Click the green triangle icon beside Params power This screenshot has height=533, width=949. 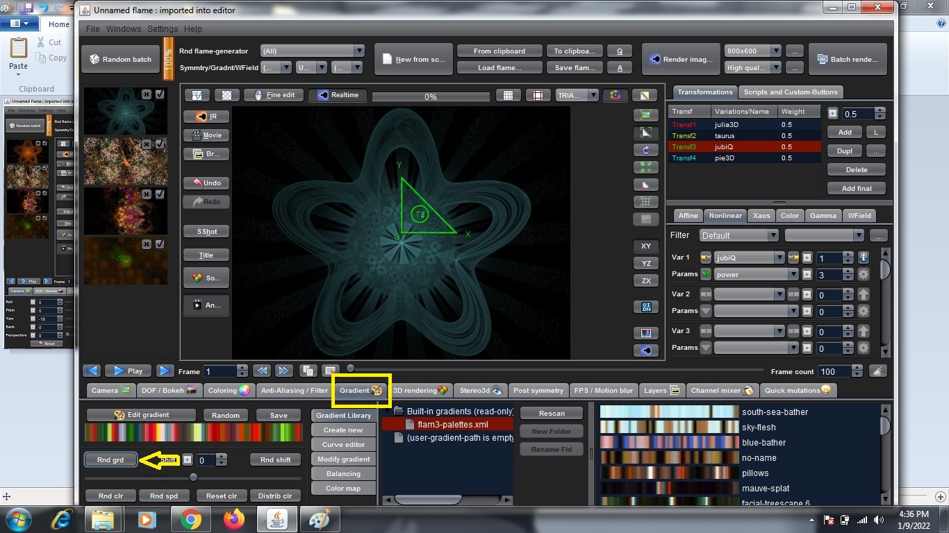pos(706,274)
